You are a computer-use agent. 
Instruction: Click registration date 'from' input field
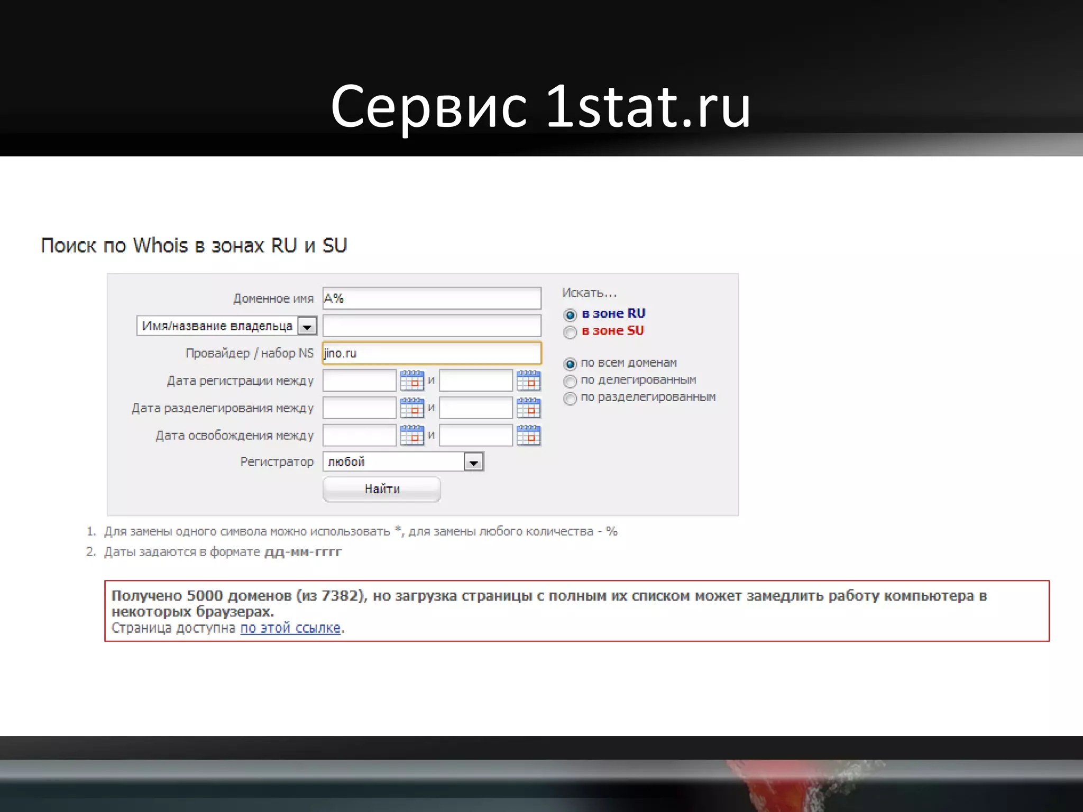[360, 380]
